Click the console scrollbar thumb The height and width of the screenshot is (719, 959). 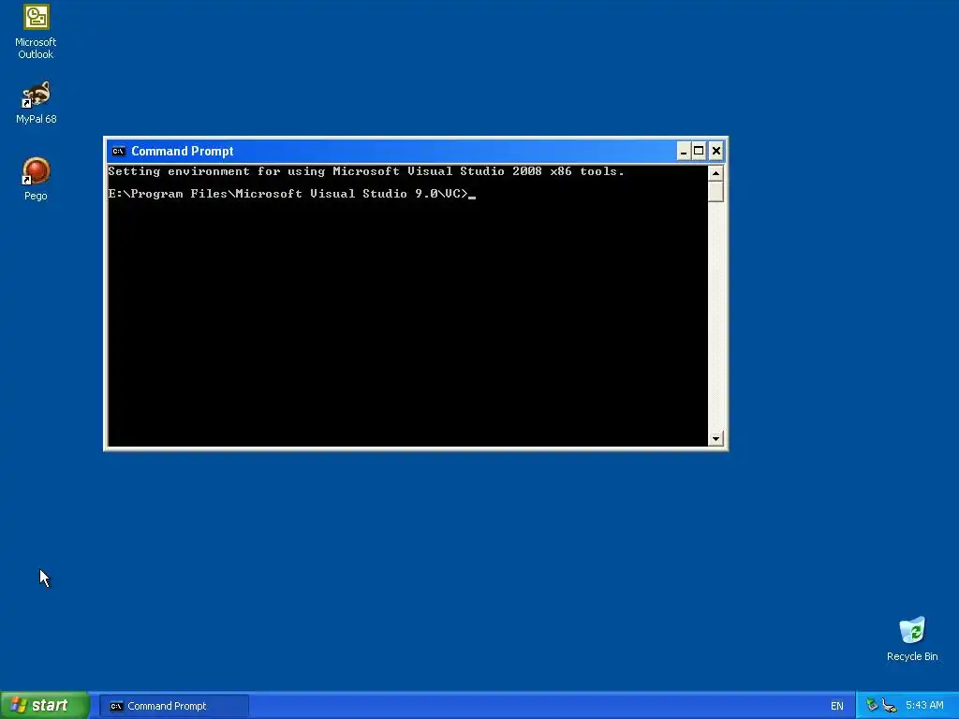716,192
